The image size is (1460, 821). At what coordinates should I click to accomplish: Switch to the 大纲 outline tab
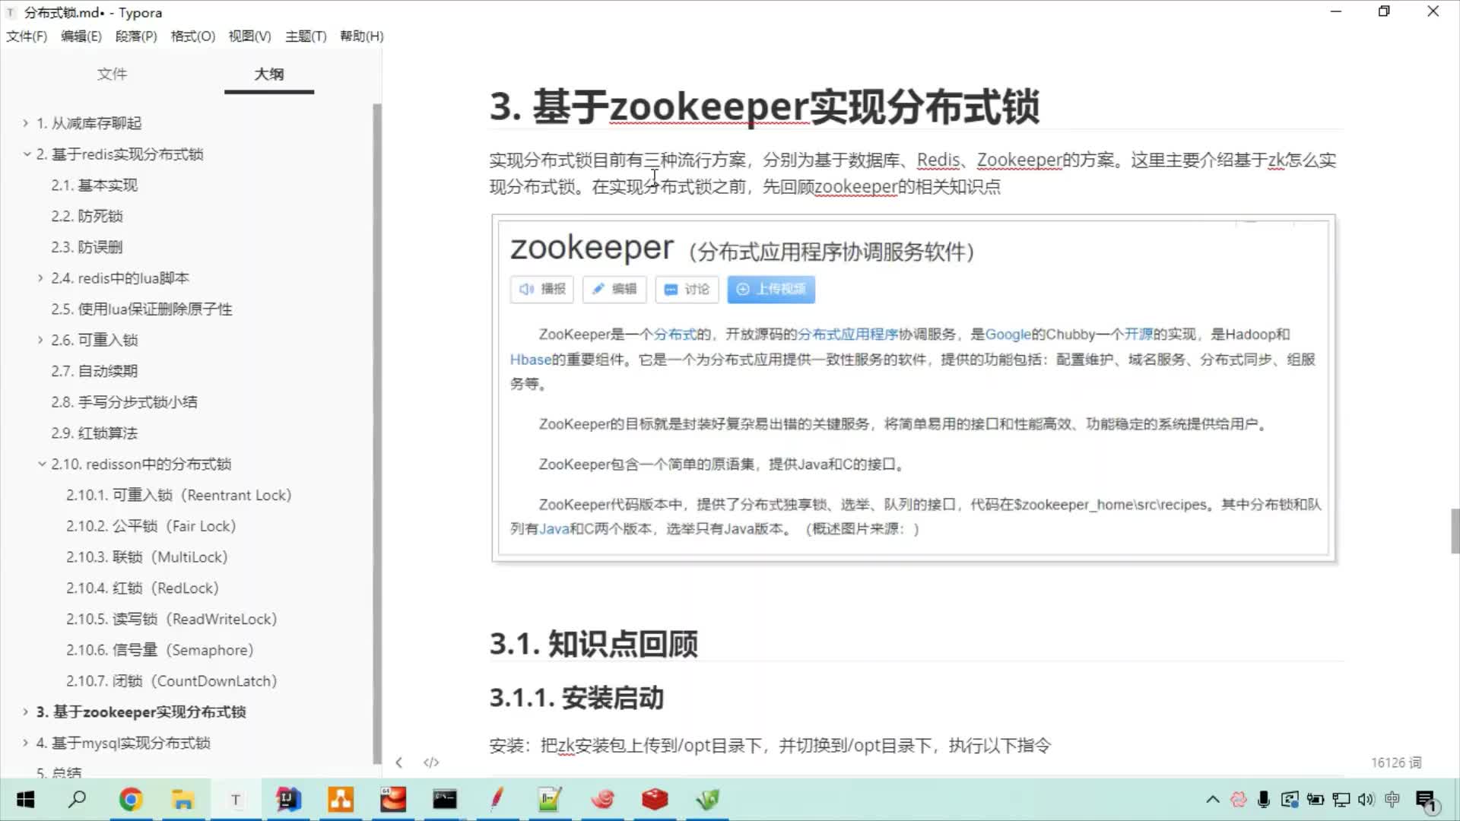(269, 74)
